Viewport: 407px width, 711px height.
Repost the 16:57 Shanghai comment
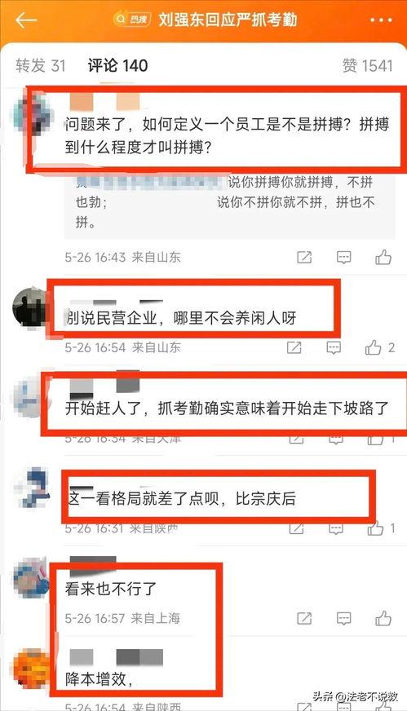pos(304,618)
